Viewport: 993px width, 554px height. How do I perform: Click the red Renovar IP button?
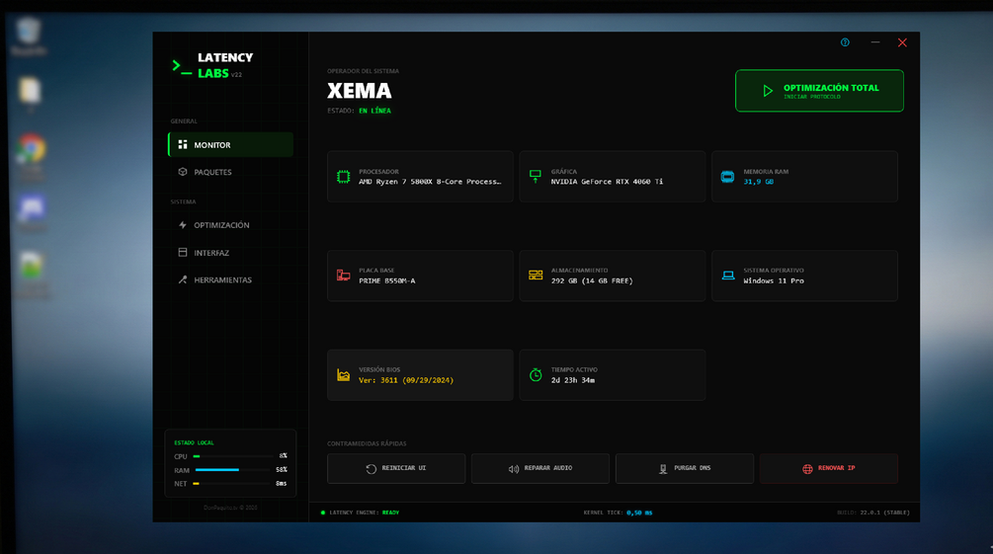pos(829,468)
